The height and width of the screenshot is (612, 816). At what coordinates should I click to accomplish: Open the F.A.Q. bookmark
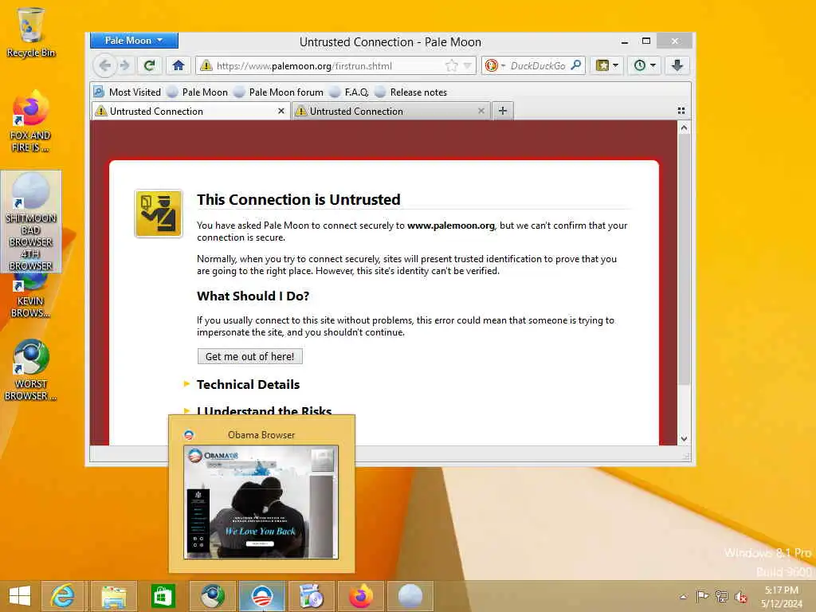click(x=350, y=92)
